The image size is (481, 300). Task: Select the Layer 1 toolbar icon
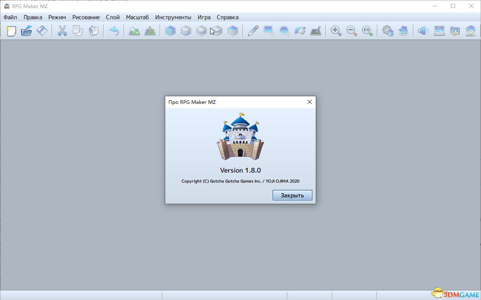[186, 31]
